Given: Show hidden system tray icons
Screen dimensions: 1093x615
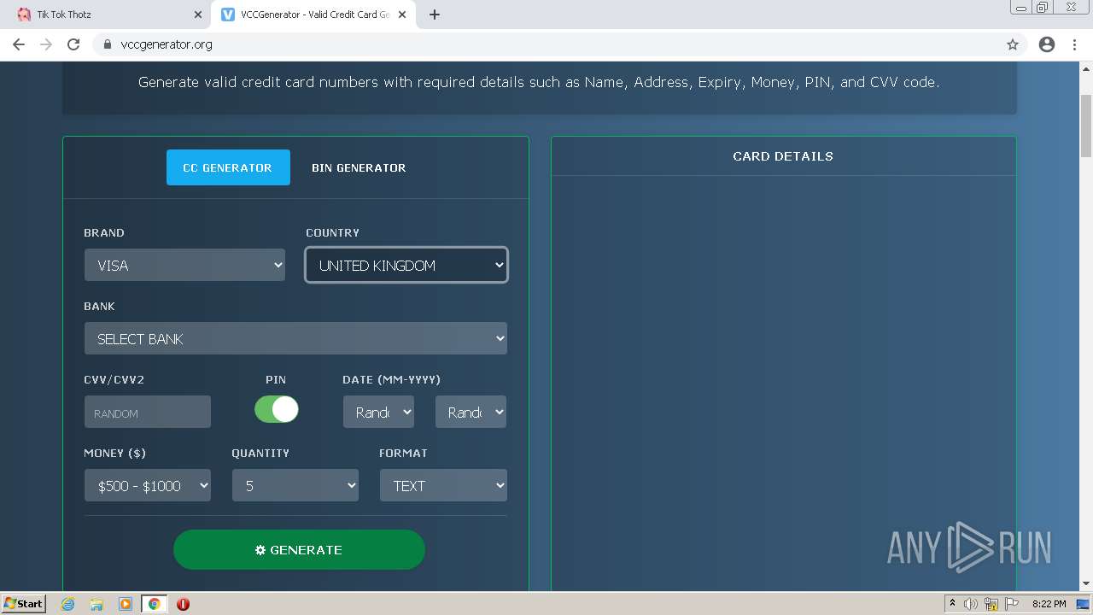Looking at the screenshot, I should 952,604.
